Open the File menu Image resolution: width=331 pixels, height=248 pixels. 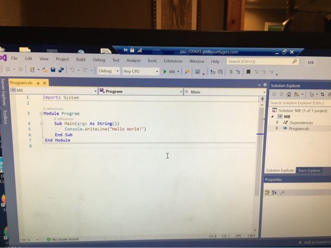[x=14, y=58]
